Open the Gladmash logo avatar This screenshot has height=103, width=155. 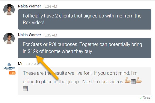tap(9, 67)
